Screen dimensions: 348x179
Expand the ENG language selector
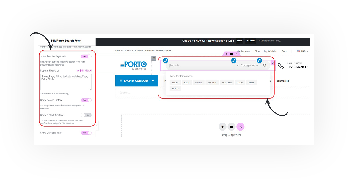[302, 51]
